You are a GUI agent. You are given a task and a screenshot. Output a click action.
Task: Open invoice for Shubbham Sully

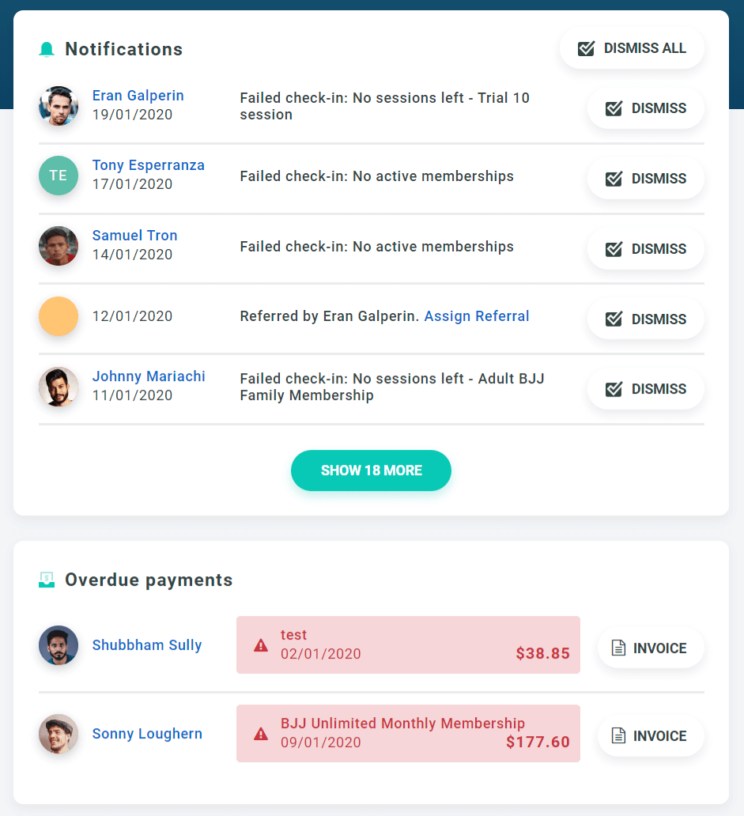[x=651, y=648]
